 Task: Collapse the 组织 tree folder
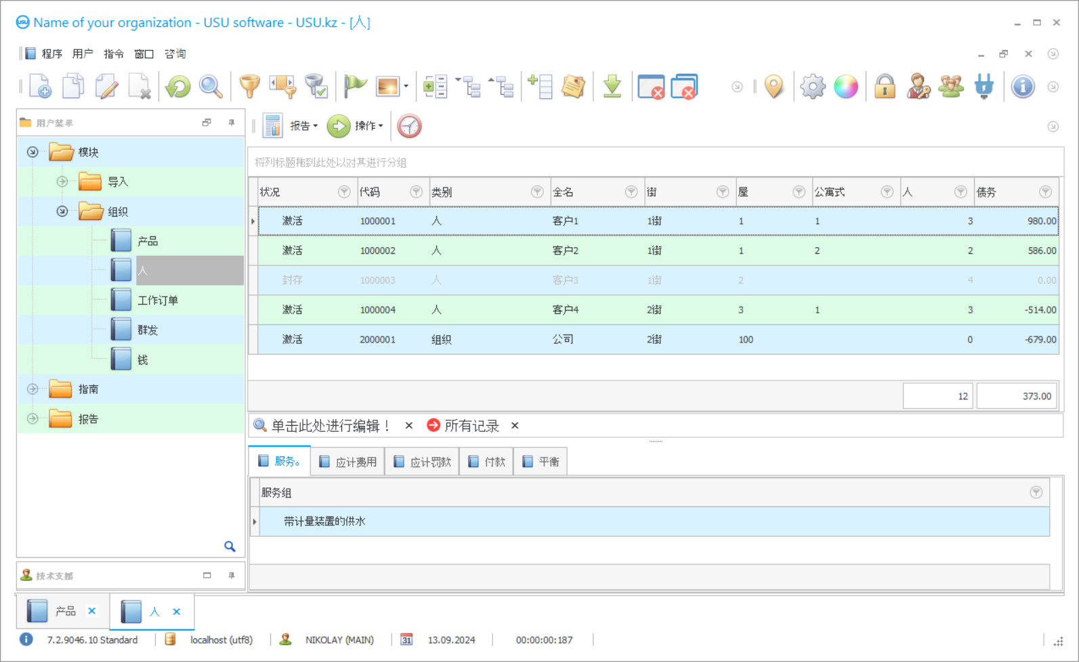click(62, 211)
